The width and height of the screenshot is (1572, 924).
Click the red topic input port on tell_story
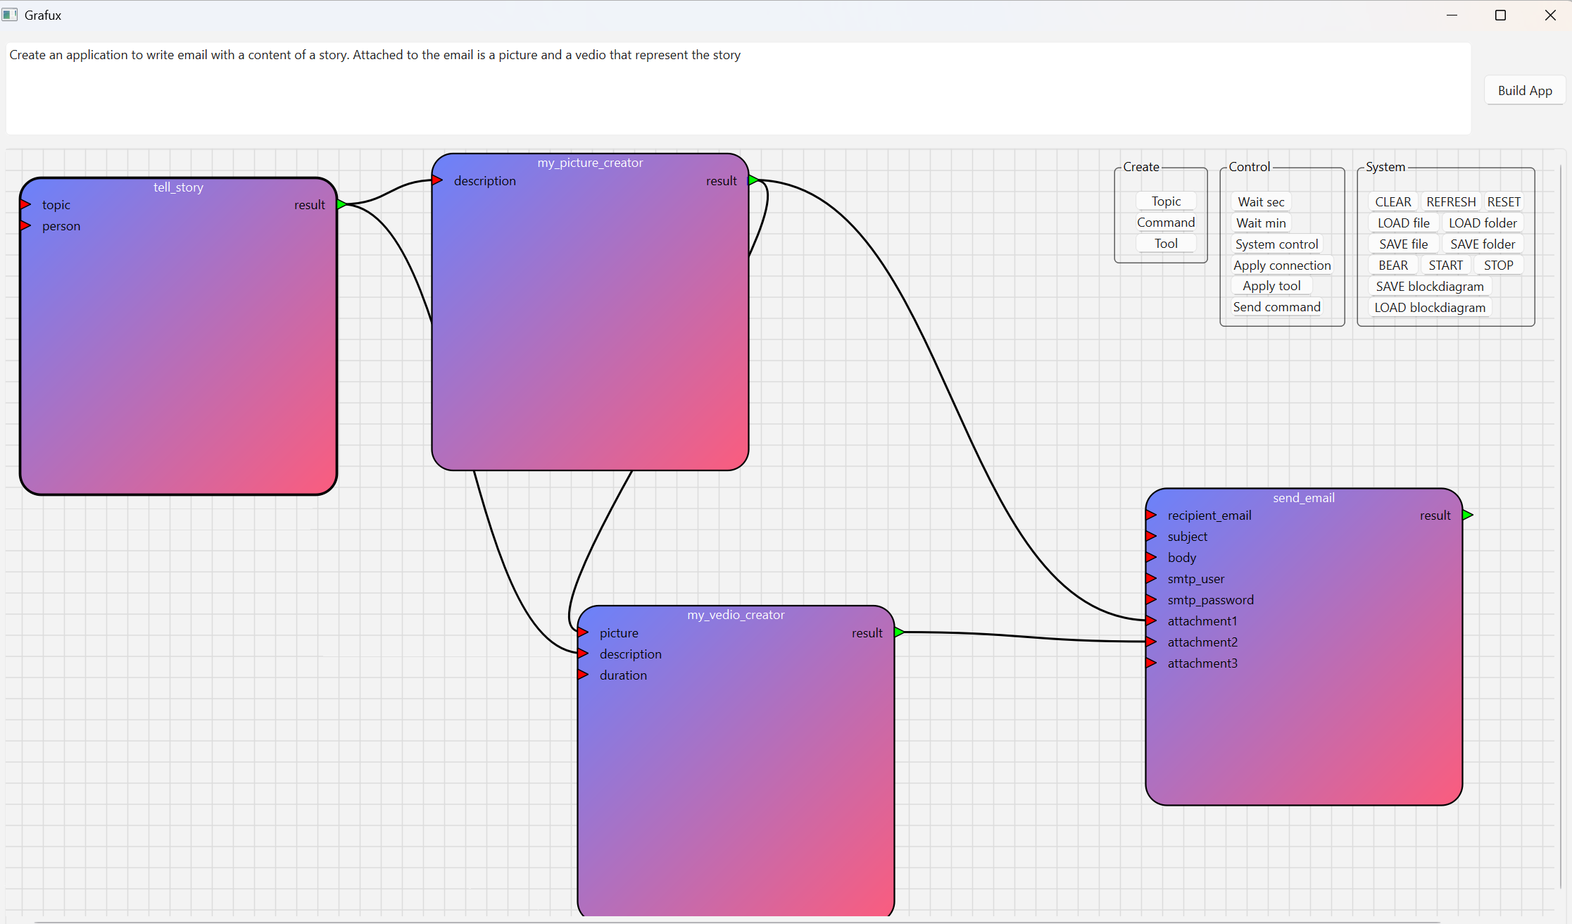(x=26, y=205)
